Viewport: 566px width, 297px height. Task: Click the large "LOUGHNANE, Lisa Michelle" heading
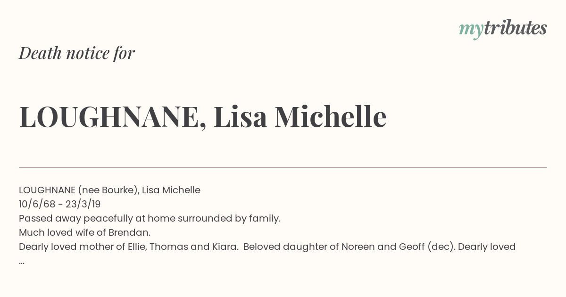[203, 117]
